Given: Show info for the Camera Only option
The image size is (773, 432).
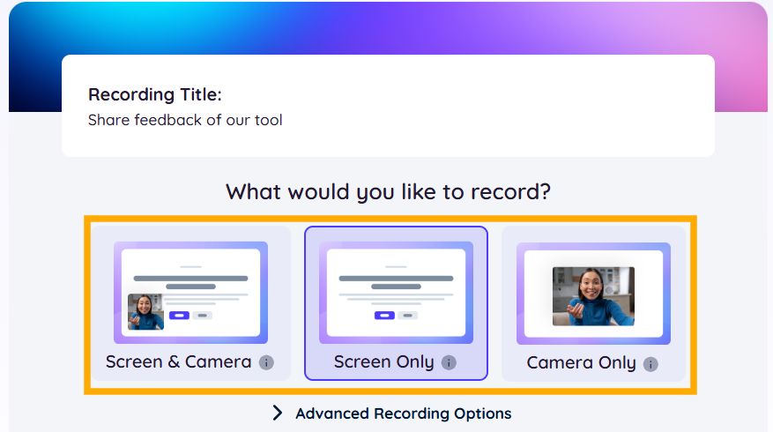Looking at the screenshot, I should 650,363.
